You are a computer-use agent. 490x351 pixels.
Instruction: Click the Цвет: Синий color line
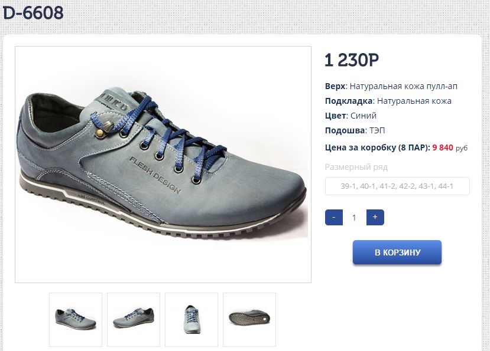tap(351, 116)
